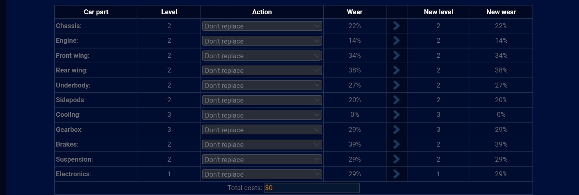Image resolution: width=579 pixels, height=195 pixels.
Task: Click the arrow icon in the Rear wing row
Action: point(396,70)
